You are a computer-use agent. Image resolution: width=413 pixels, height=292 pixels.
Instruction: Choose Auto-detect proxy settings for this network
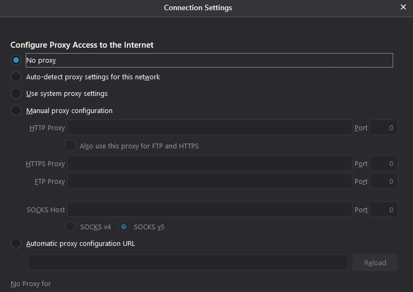(x=16, y=77)
